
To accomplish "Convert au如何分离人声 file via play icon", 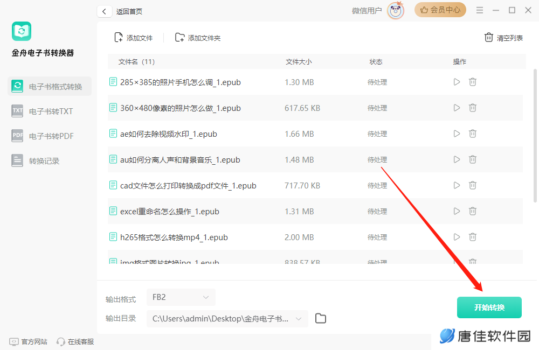I will pyautogui.click(x=457, y=159).
